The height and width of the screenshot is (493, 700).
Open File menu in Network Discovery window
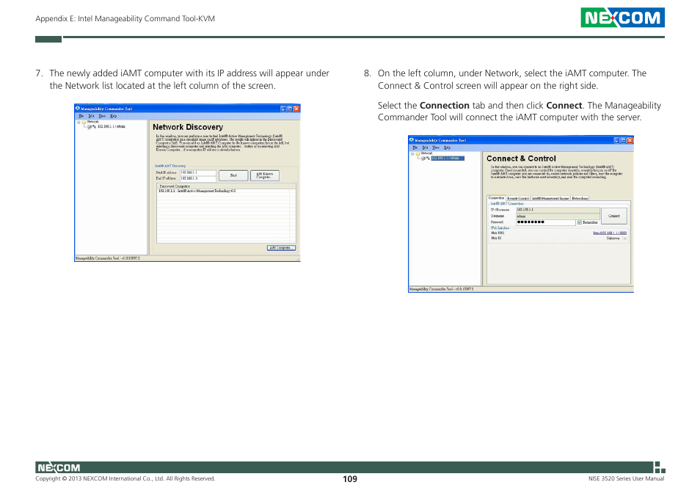pyautogui.click(x=81, y=116)
